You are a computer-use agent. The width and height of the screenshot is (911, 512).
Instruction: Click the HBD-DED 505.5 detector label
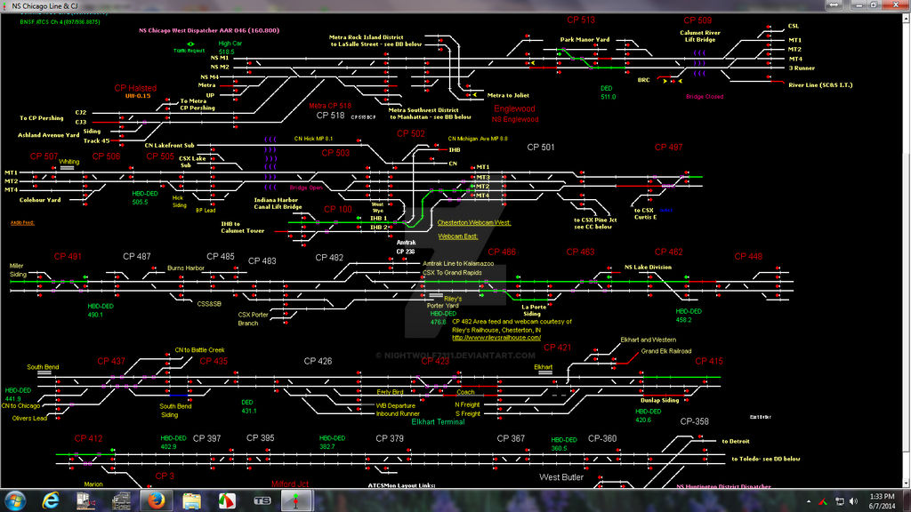144,197
